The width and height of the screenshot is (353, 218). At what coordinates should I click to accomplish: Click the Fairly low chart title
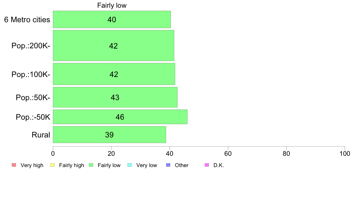(x=112, y=5)
